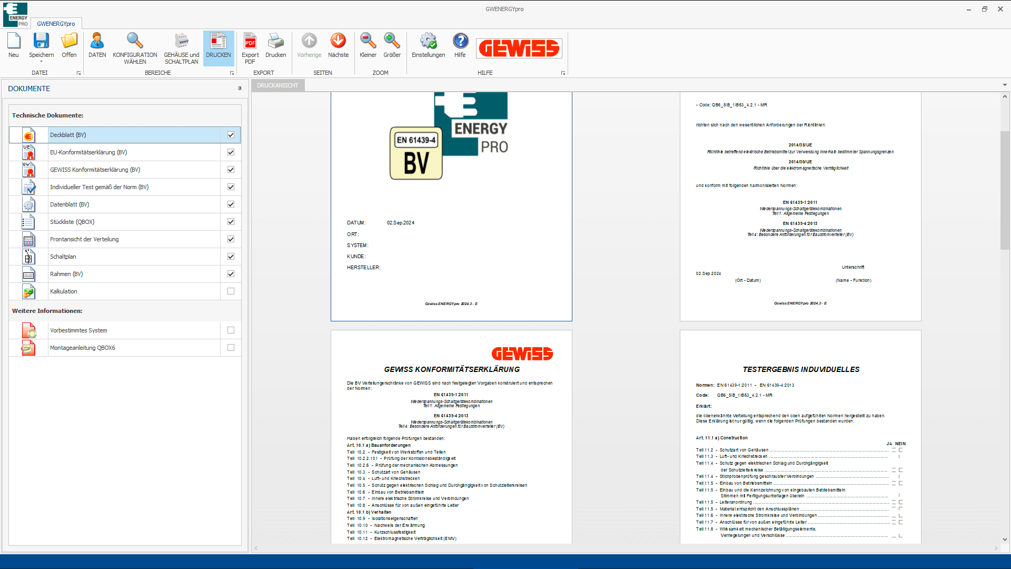
Task: Click the GEWISS logo in ribbon
Action: tap(519, 48)
